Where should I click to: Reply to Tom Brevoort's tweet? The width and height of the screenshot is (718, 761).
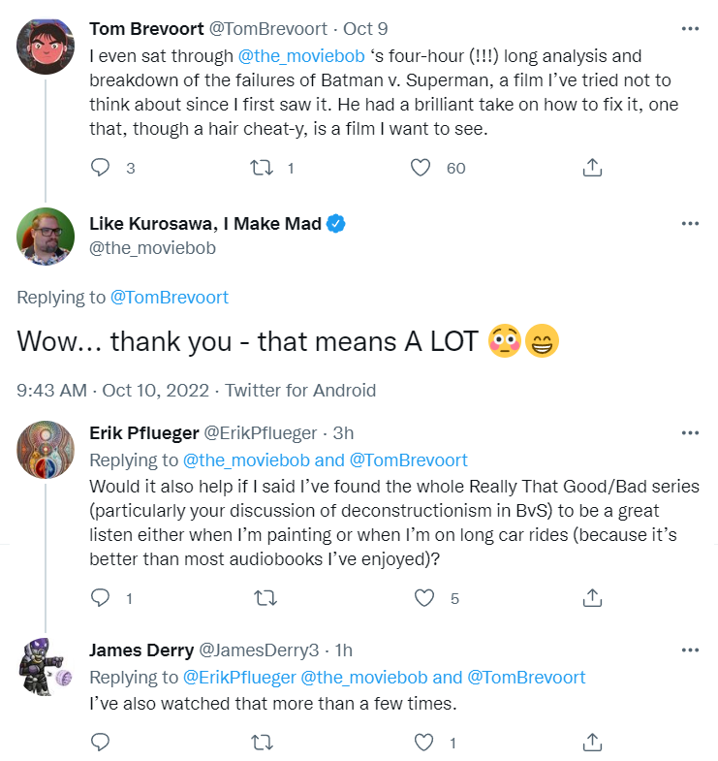pyautogui.click(x=101, y=168)
